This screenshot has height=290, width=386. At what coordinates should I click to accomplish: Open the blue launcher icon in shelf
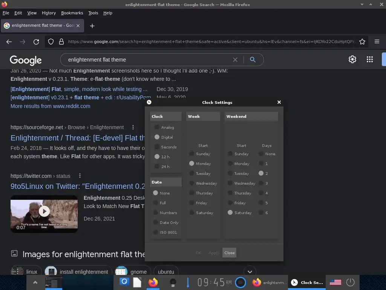tap(124, 282)
